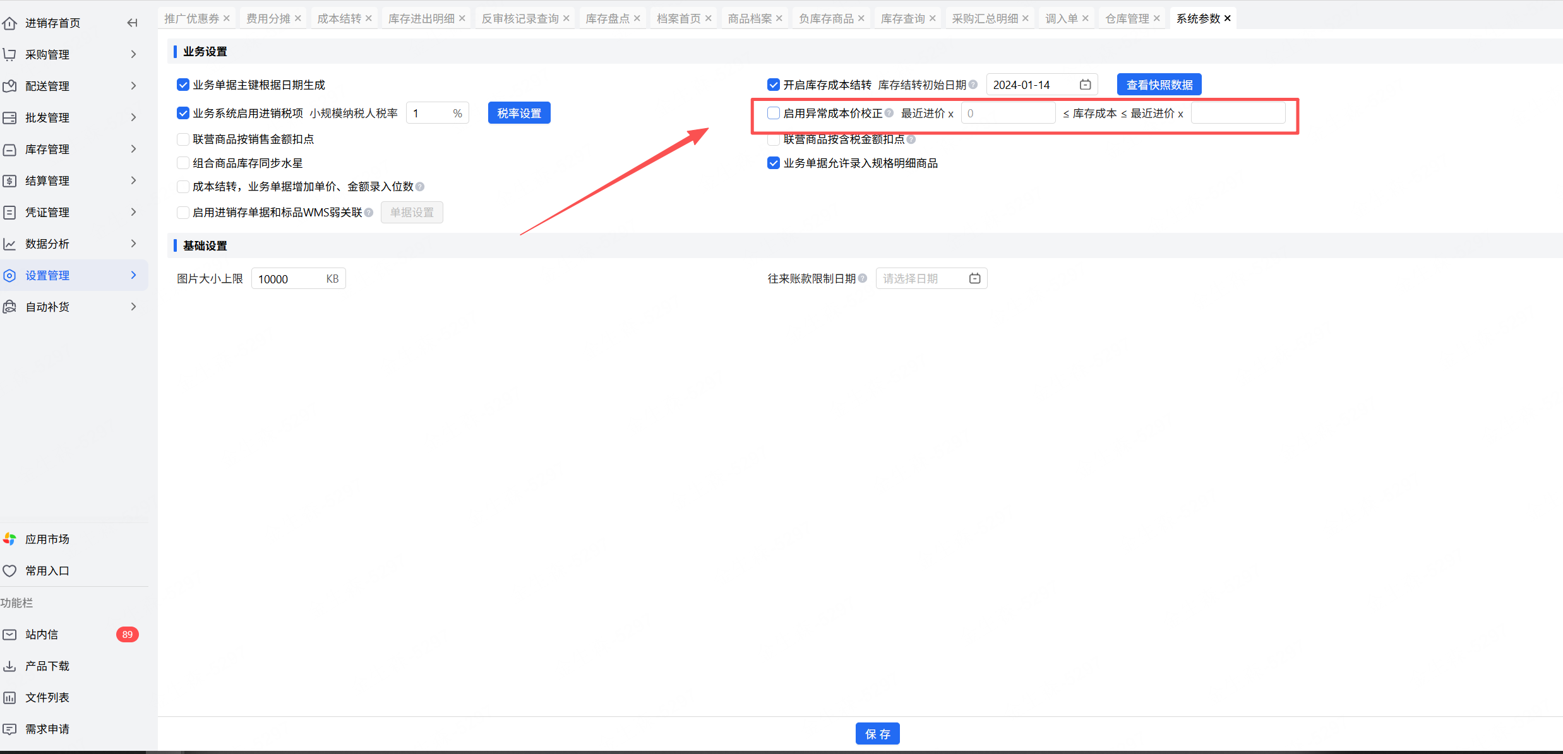Screen dimensions: 1563x754
Task: Uncheck 业务单据主键根据日期生成 checkbox
Action: coord(183,85)
